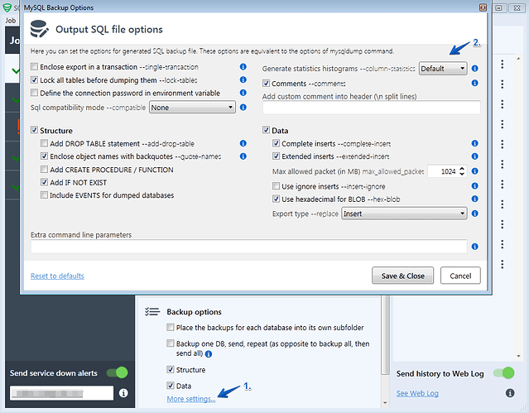Click the backup settings panel scrollbar
529x413 pixels.
pos(385,334)
